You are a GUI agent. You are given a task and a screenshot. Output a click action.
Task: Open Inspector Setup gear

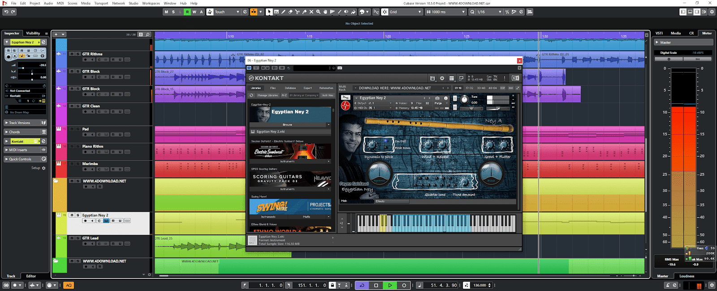(x=44, y=168)
